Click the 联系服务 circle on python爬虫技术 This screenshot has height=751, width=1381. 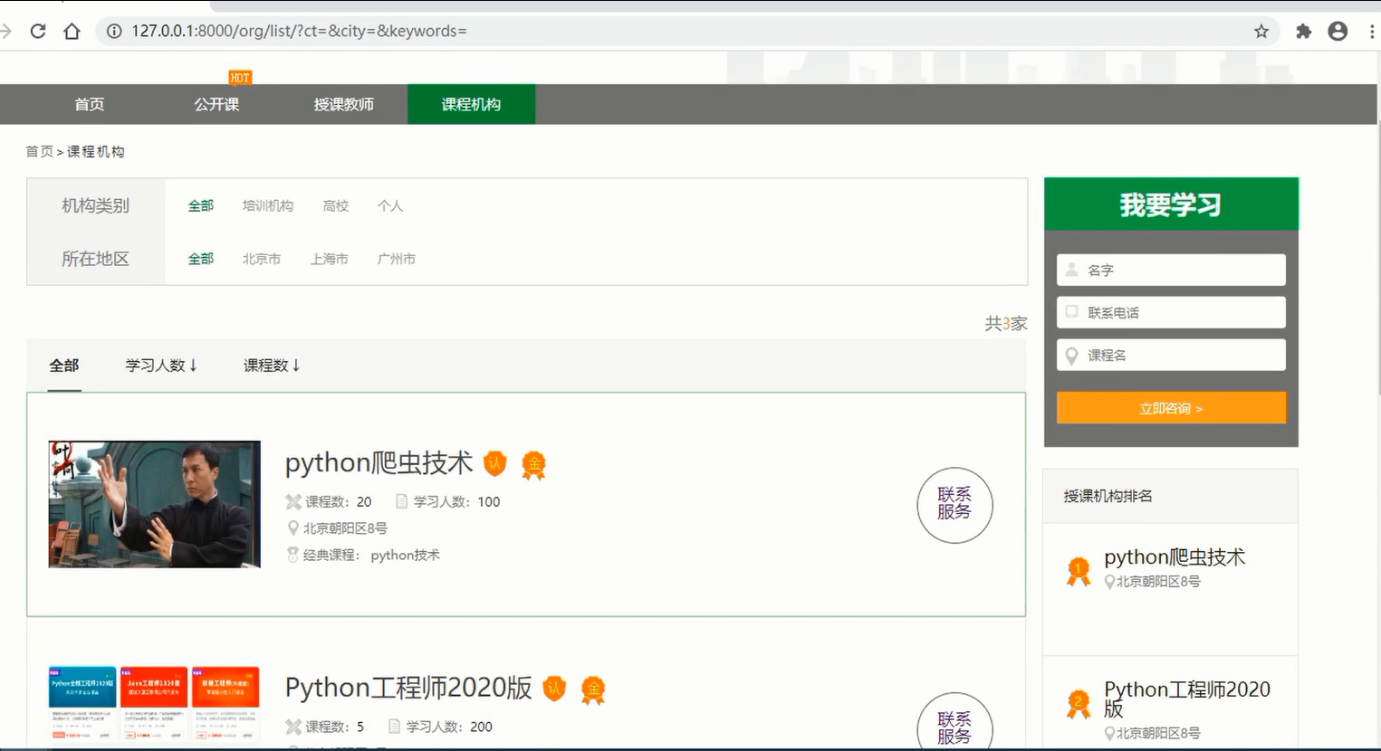pyautogui.click(x=954, y=505)
